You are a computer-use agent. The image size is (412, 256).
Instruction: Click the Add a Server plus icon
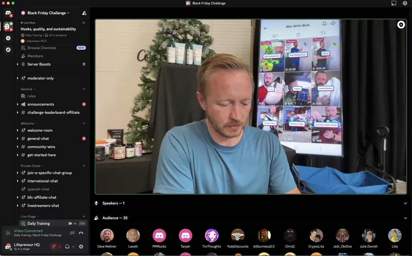pyautogui.click(x=8, y=38)
